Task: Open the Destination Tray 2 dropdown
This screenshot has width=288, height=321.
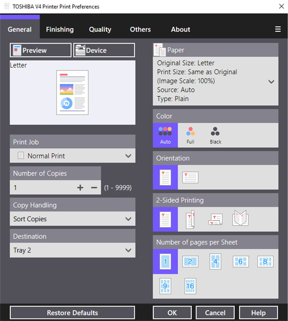Action: click(72, 250)
